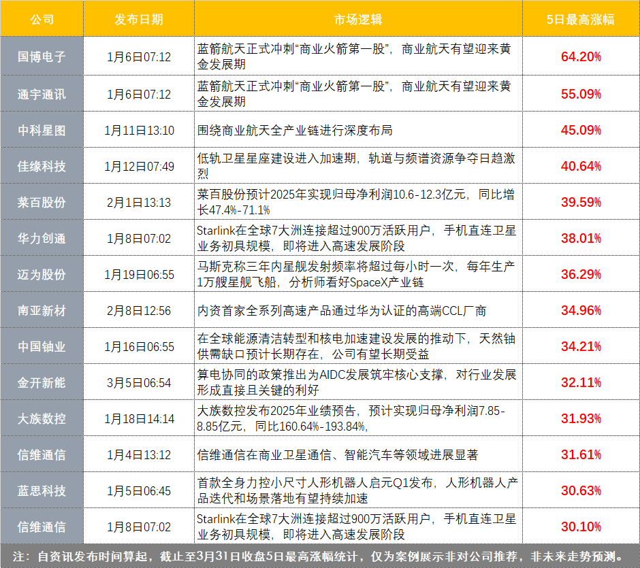Screen dimensions: 640x568
Task: Select the 45.09% percentage cell
Action: [x=580, y=130]
